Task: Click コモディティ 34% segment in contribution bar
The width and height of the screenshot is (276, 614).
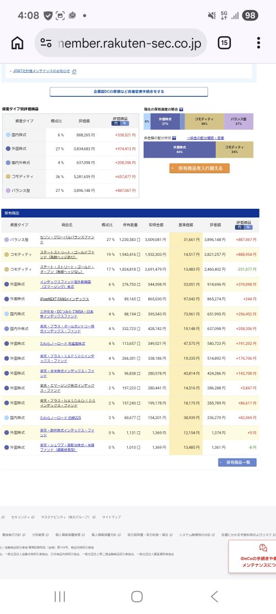Action: point(235,150)
